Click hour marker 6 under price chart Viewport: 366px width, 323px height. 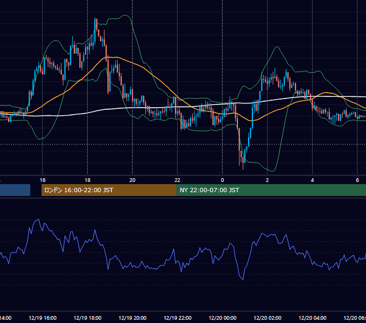357,180
